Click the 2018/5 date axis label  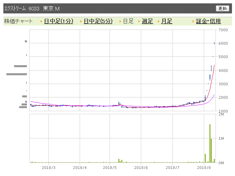110,168
